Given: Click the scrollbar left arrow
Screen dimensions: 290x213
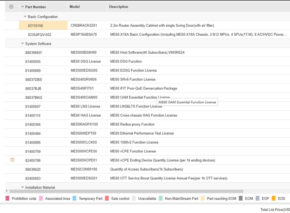Looking at the screenshot, I should [x=7, y=191].
